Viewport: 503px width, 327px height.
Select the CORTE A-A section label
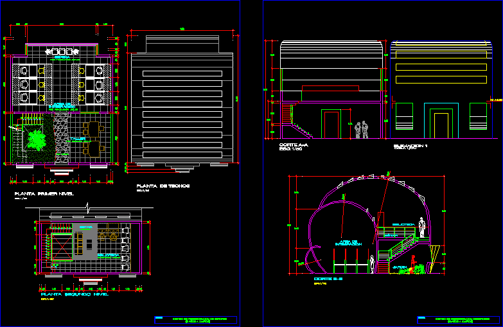(294, 146)
